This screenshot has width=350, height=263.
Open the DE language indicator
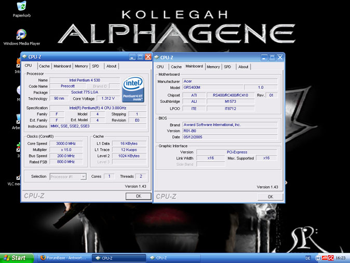(308, 258)
